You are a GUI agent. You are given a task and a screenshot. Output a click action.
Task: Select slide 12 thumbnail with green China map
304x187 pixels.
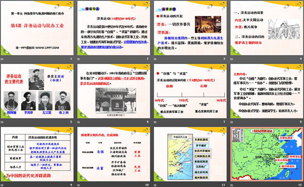267,154
